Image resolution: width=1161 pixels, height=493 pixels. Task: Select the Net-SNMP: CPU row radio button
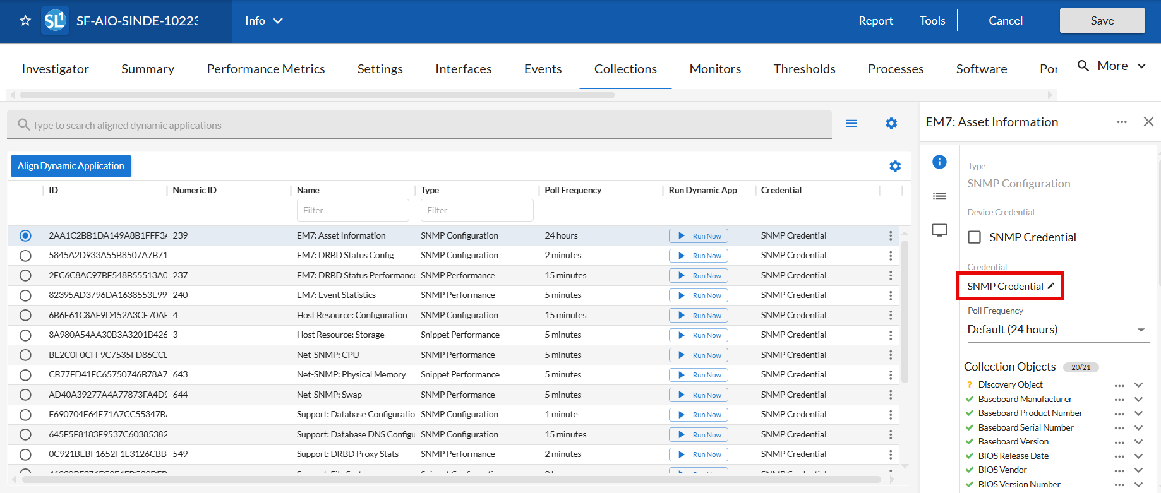coord(25,355)
